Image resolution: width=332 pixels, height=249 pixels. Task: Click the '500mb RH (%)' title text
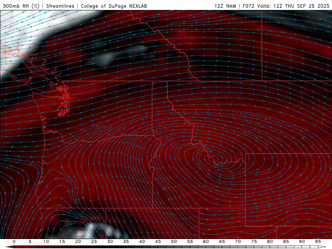(21, 6)
